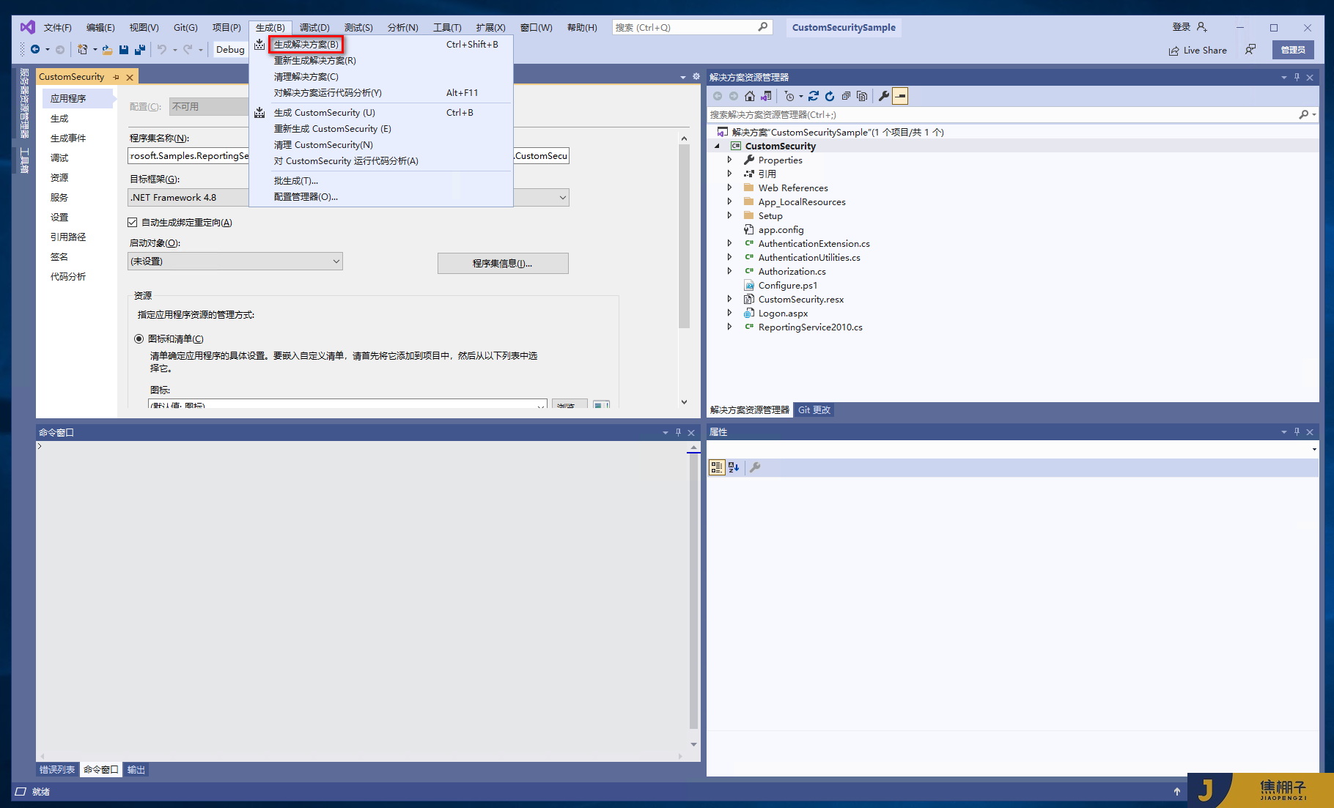Focus the Visual Studio search box
Screen dimensions: 1334x808
coord(692,27)
